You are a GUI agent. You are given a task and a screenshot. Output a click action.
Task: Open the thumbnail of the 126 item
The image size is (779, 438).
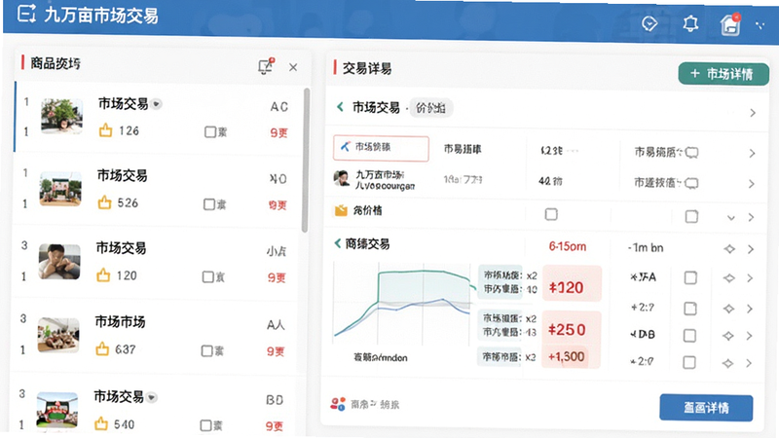click(61, 116)
